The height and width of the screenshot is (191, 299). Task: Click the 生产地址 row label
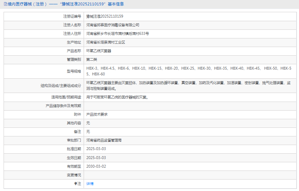pyautogui.click(x=74, y=42)
